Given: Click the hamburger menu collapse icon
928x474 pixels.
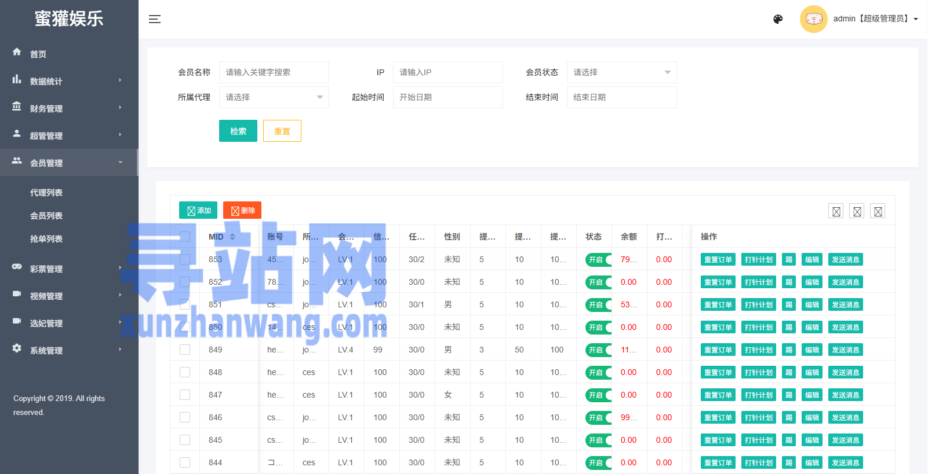Looking at the screenshot, I should (x=155, y=19).
